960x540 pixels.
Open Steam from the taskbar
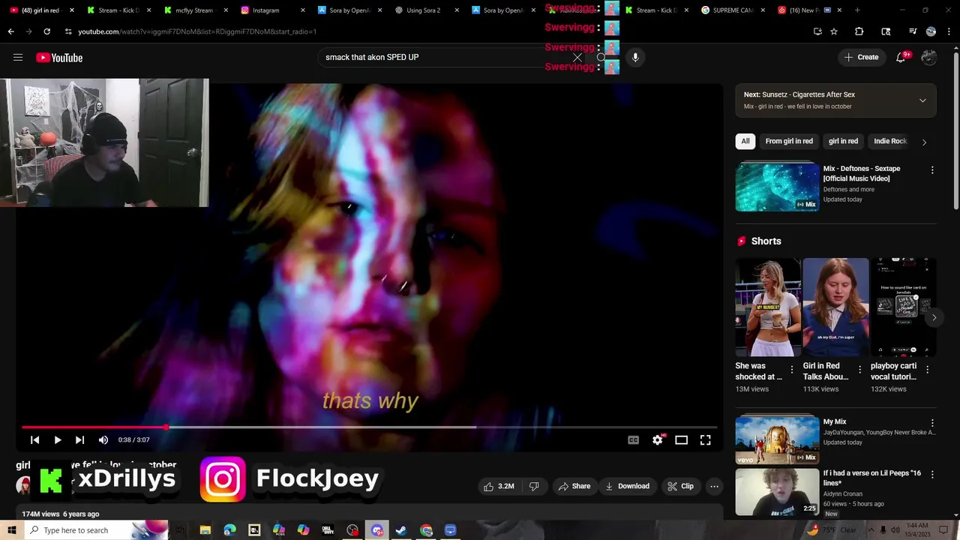(401, 530)
